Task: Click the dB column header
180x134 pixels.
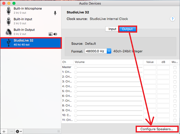Action: tap(163, 62)
